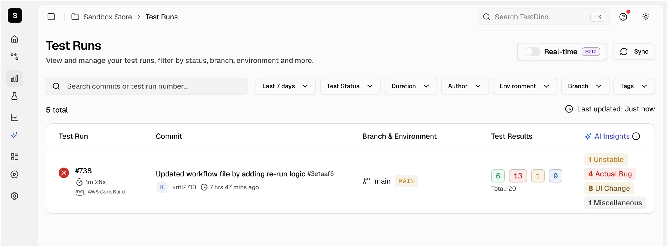Click the 8 UI Change insight tag
Image resolution: width=668 pixels, height=246 pixels.
pos(609,188)
